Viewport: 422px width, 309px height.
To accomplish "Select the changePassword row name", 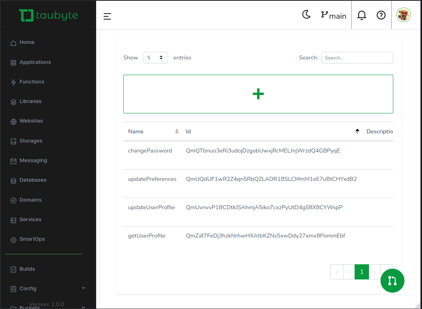I will (150, 151).
